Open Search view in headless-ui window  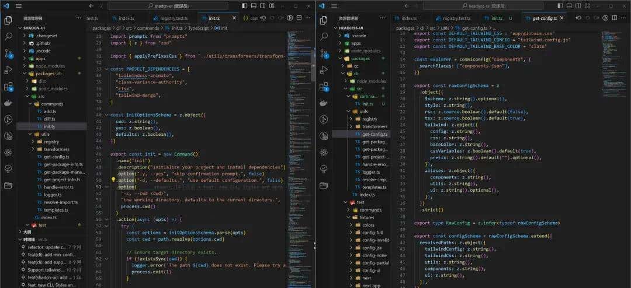point(324,37)
